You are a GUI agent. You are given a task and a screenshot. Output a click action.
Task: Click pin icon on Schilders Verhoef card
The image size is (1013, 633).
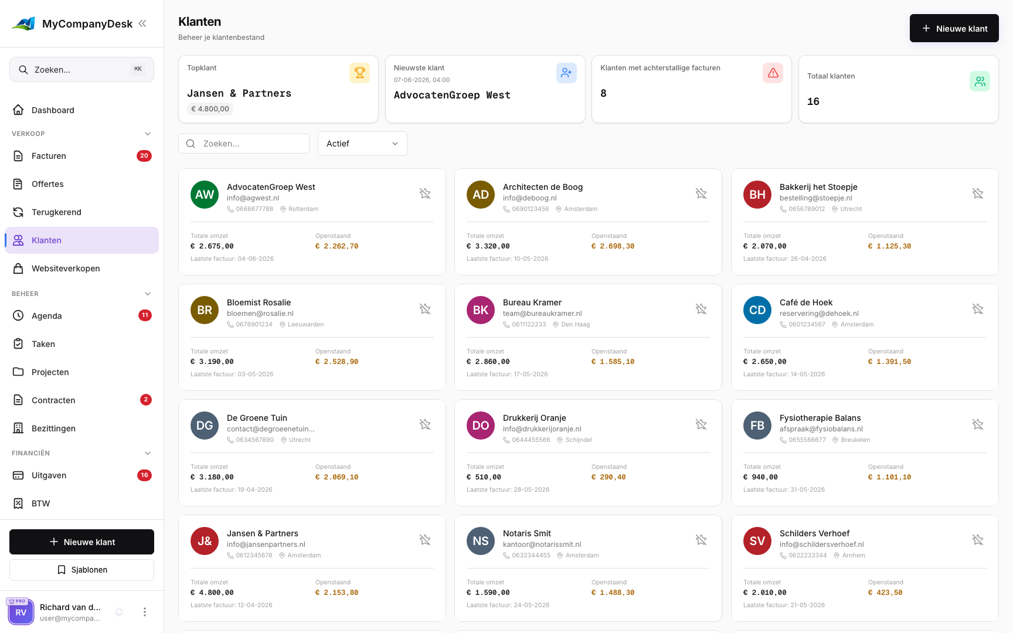(x=978, y=540)
